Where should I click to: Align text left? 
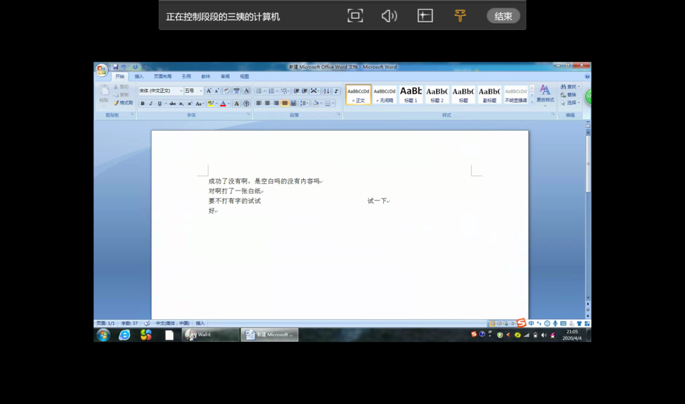click(x=258, y=103)
